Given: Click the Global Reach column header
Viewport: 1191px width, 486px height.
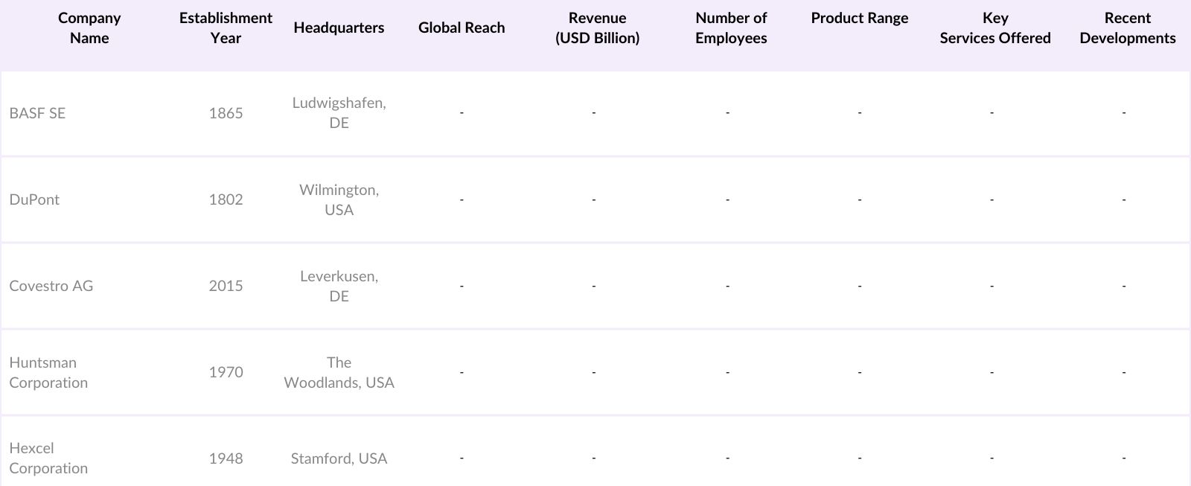Looking at the screenshot, I should 462,28.
